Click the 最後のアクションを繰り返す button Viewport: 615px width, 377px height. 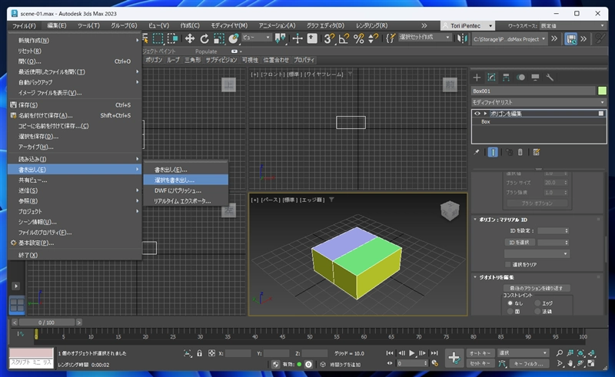point(536,288)
